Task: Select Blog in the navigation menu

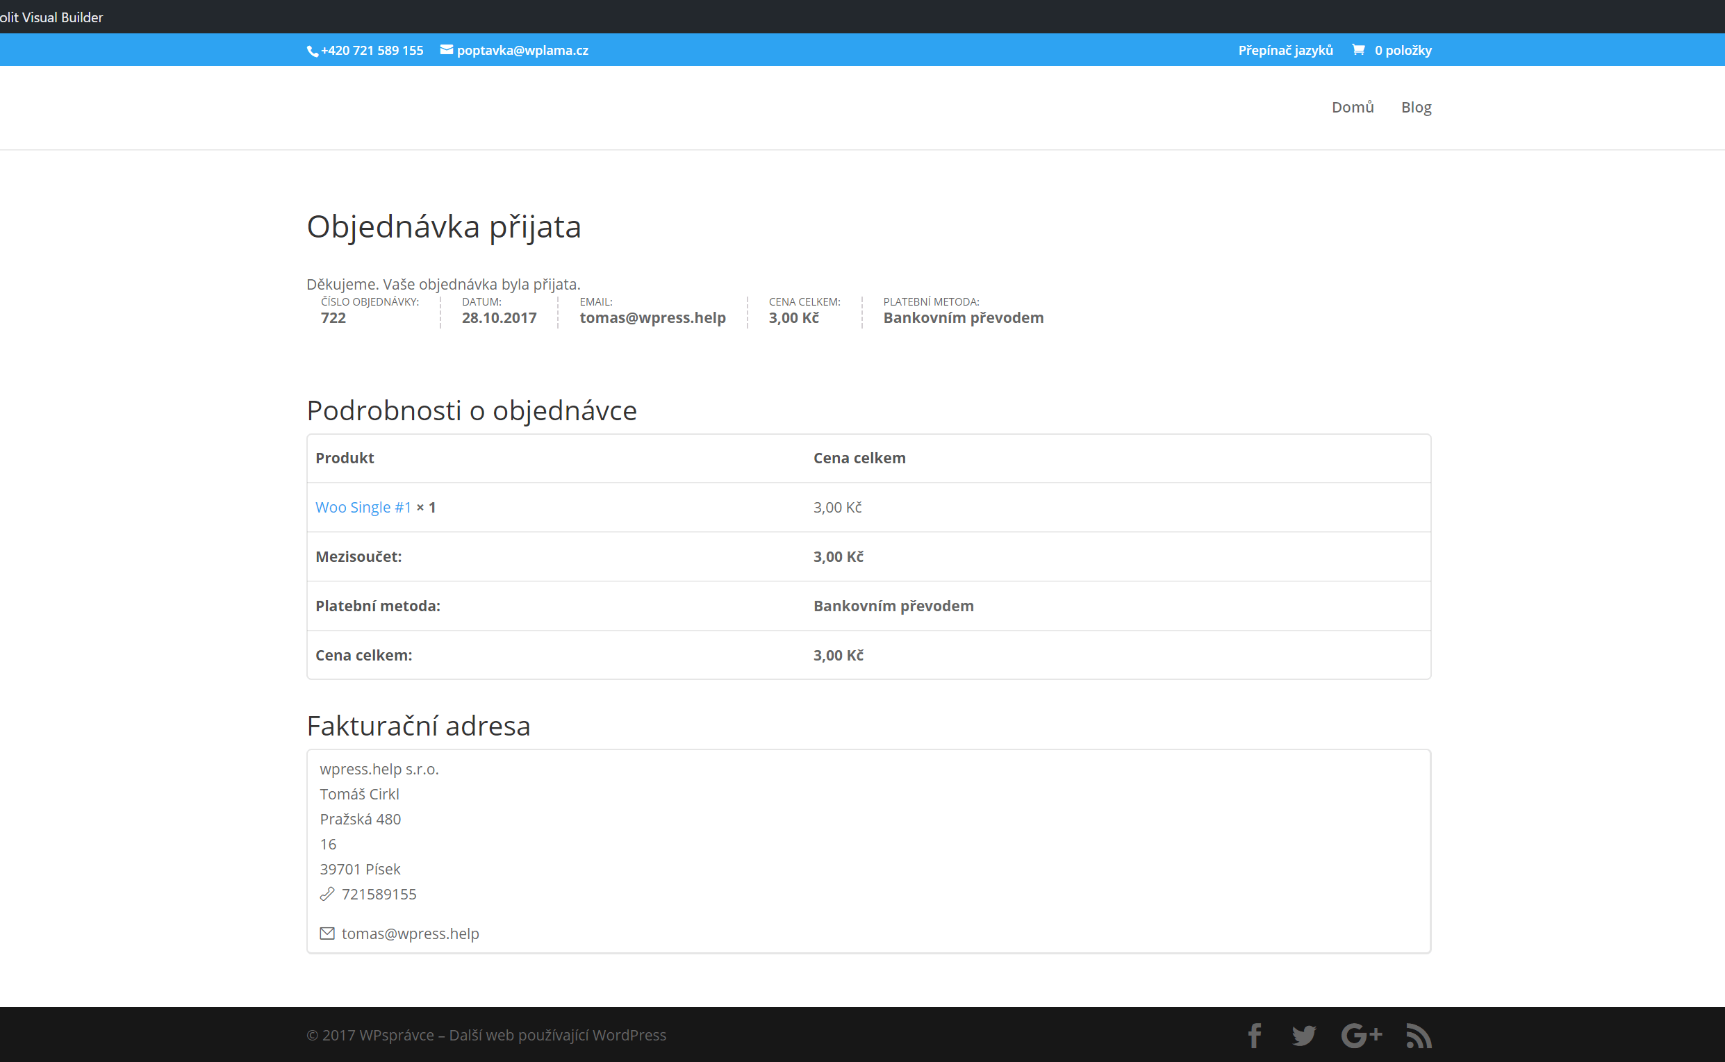Action: pyautogui.click(x=1416, y=107)
